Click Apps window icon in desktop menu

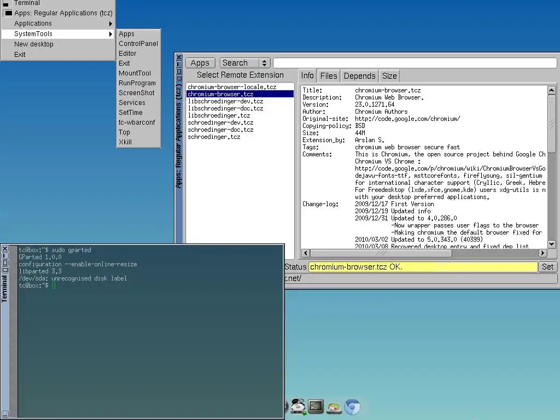8,13
